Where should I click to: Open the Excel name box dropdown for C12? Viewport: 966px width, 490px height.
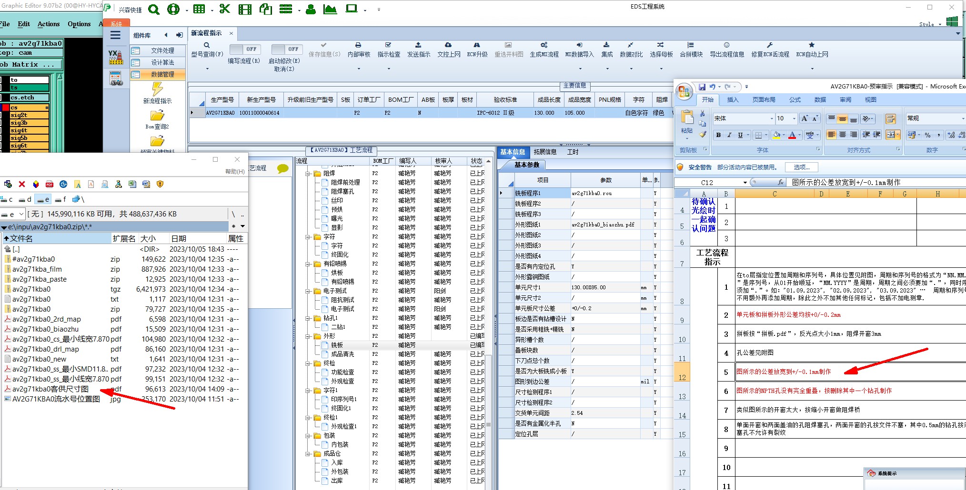pos(745,183)
